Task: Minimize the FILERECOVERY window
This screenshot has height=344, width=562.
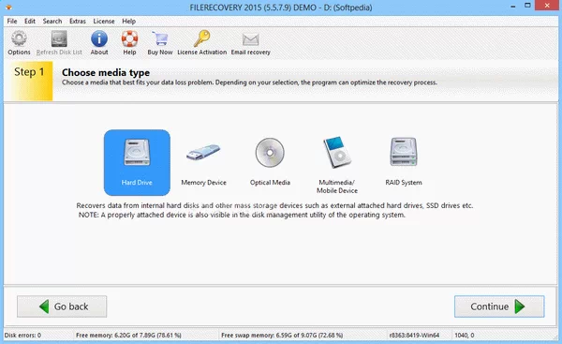Action: point(513,7)
